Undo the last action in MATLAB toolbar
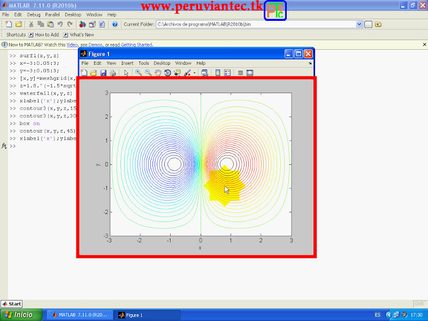The image size is (428, 321). pos(60,24)
